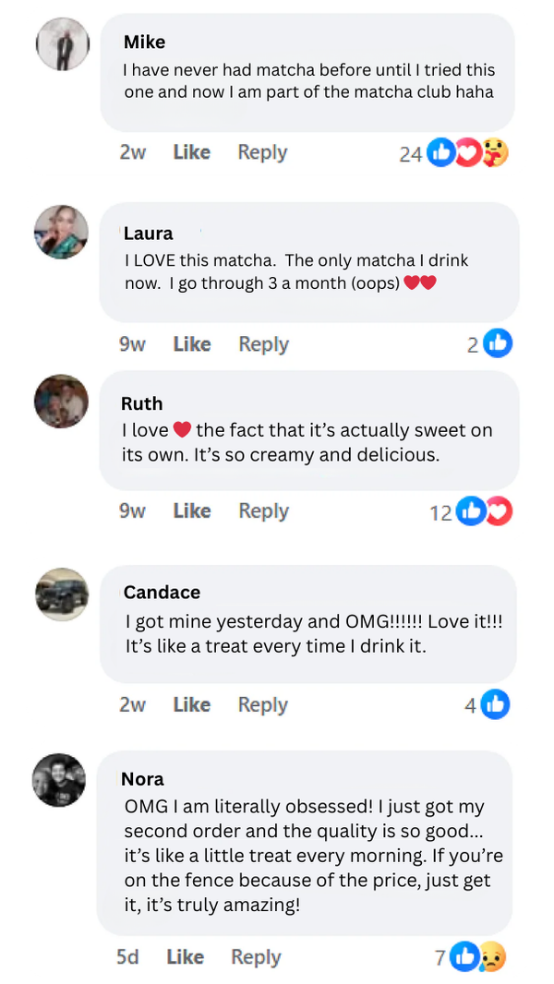
Task: Click the name Ruth above her comment
Action: pyautogui.click(x=141, y=403)
